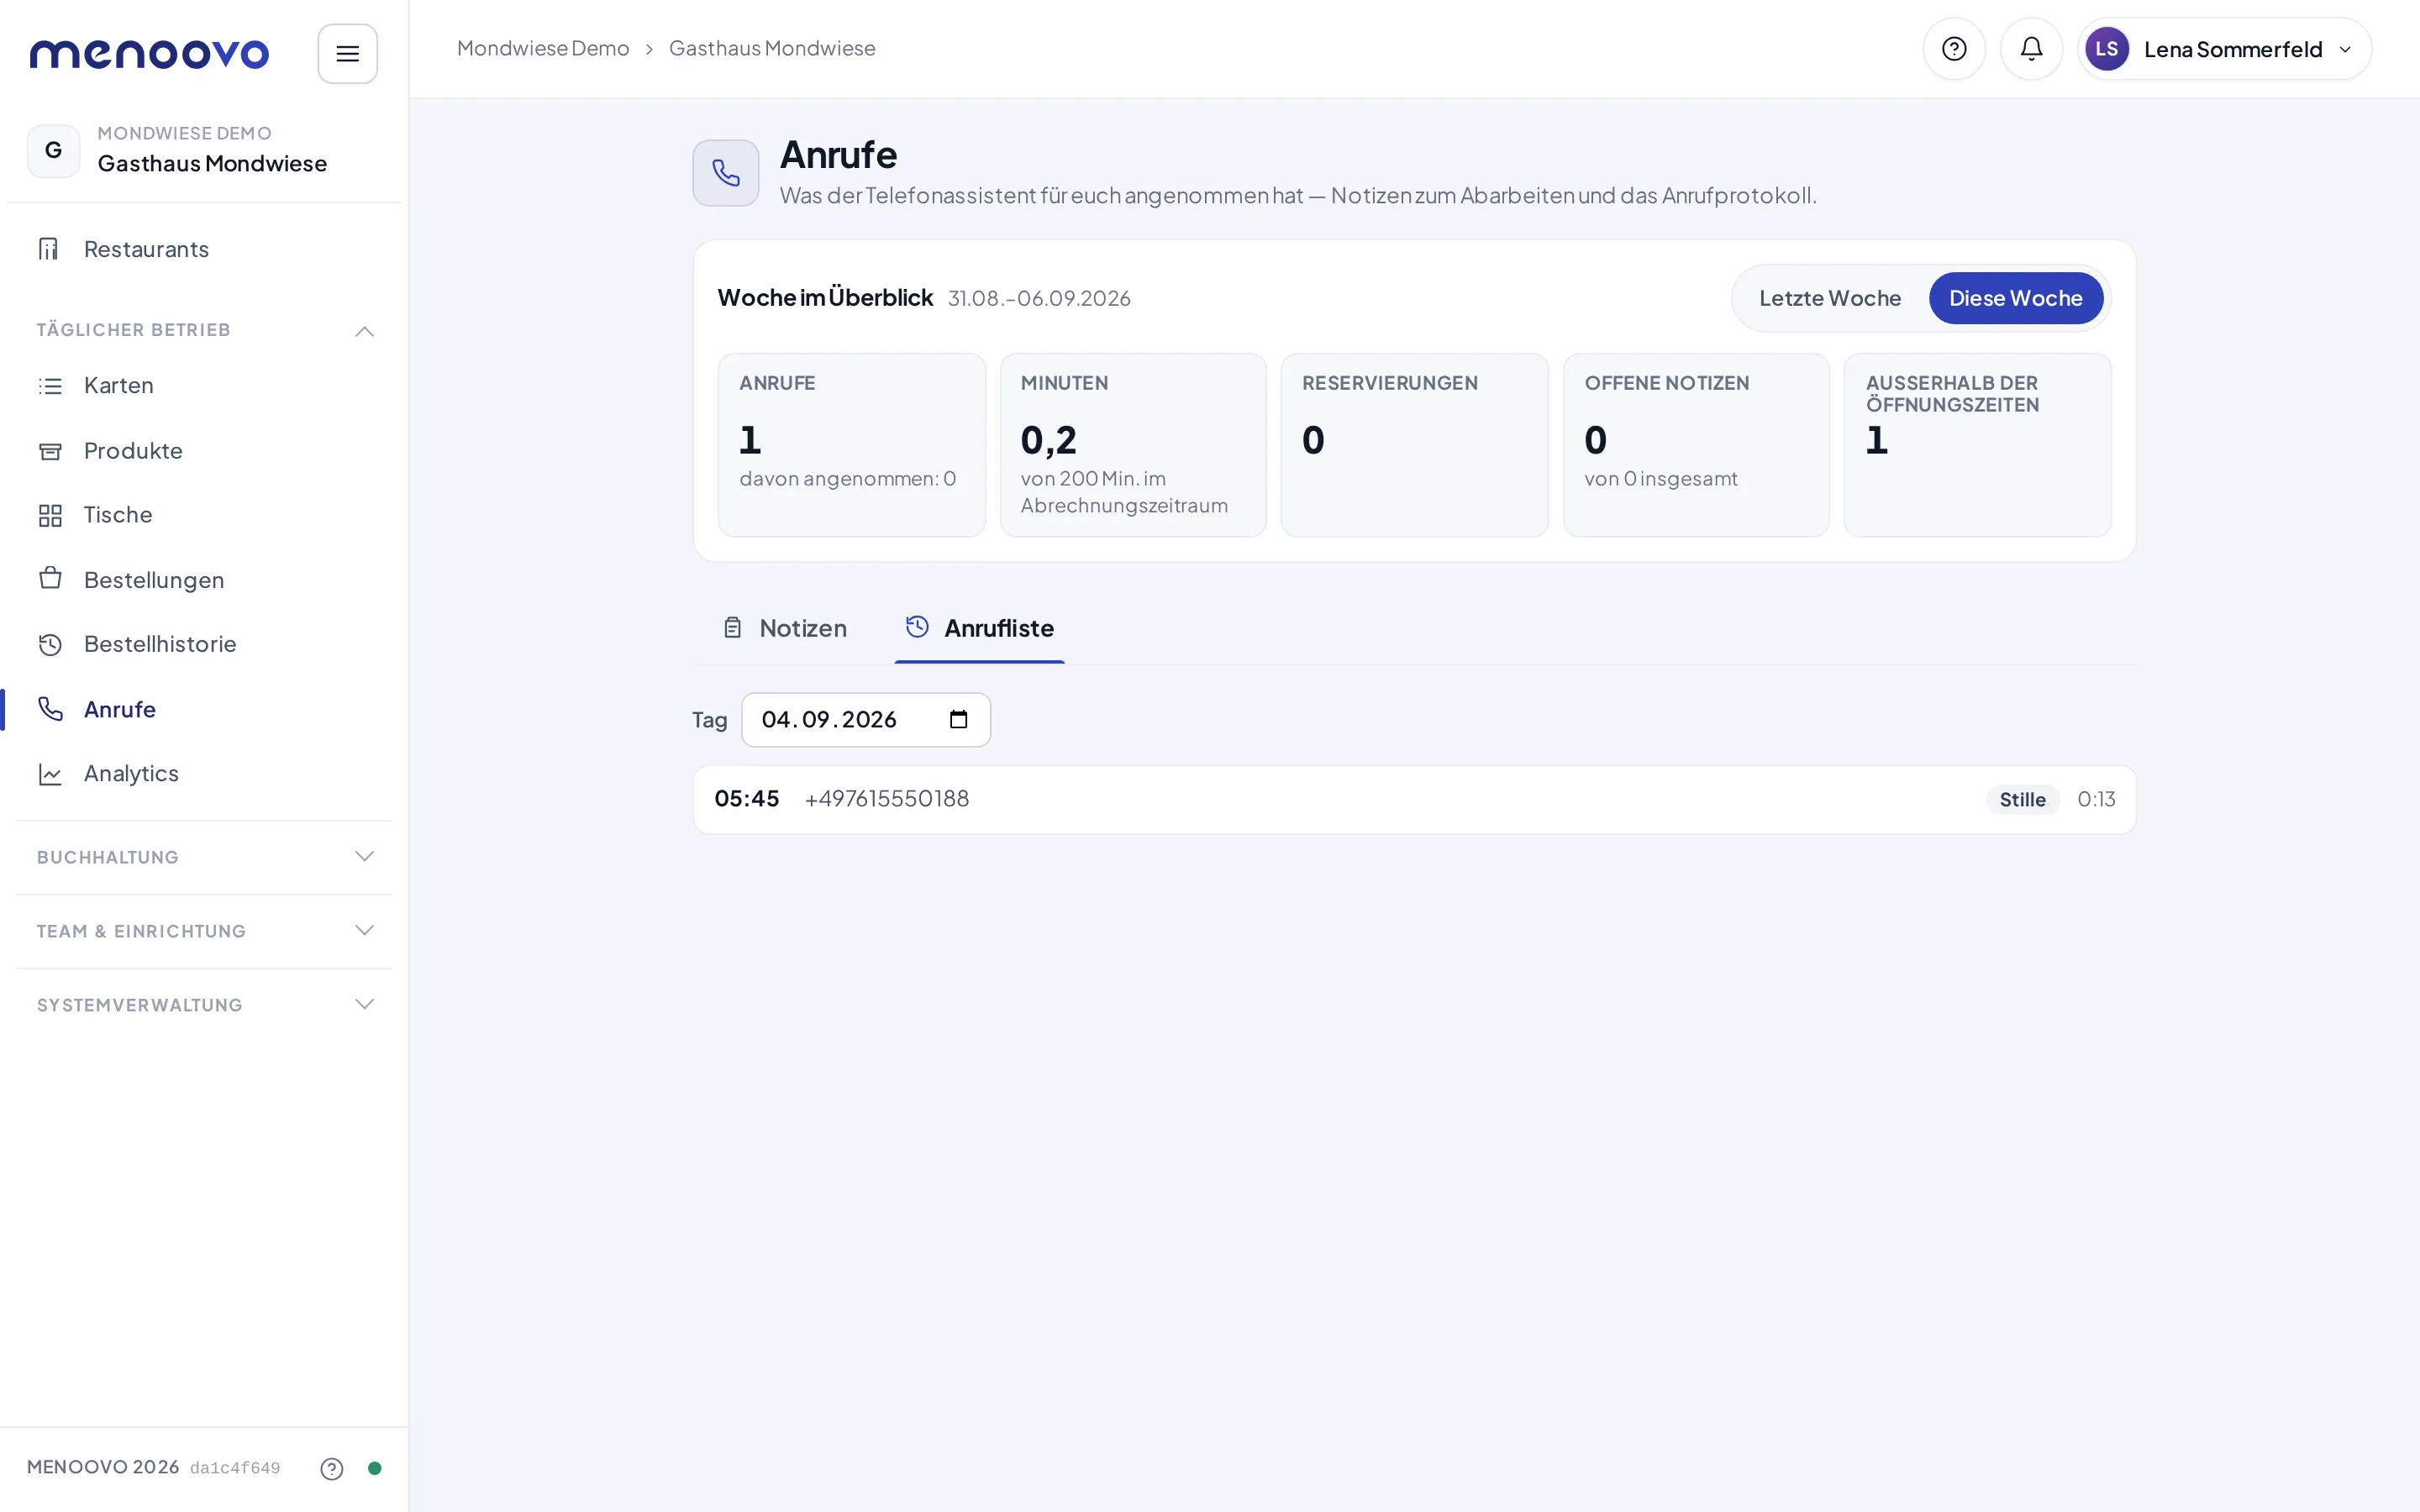The width and height of the screenshot is (2420, 1512).
Task: Open Bestellhistorie in sidebar
Action: tap(204, 644)
